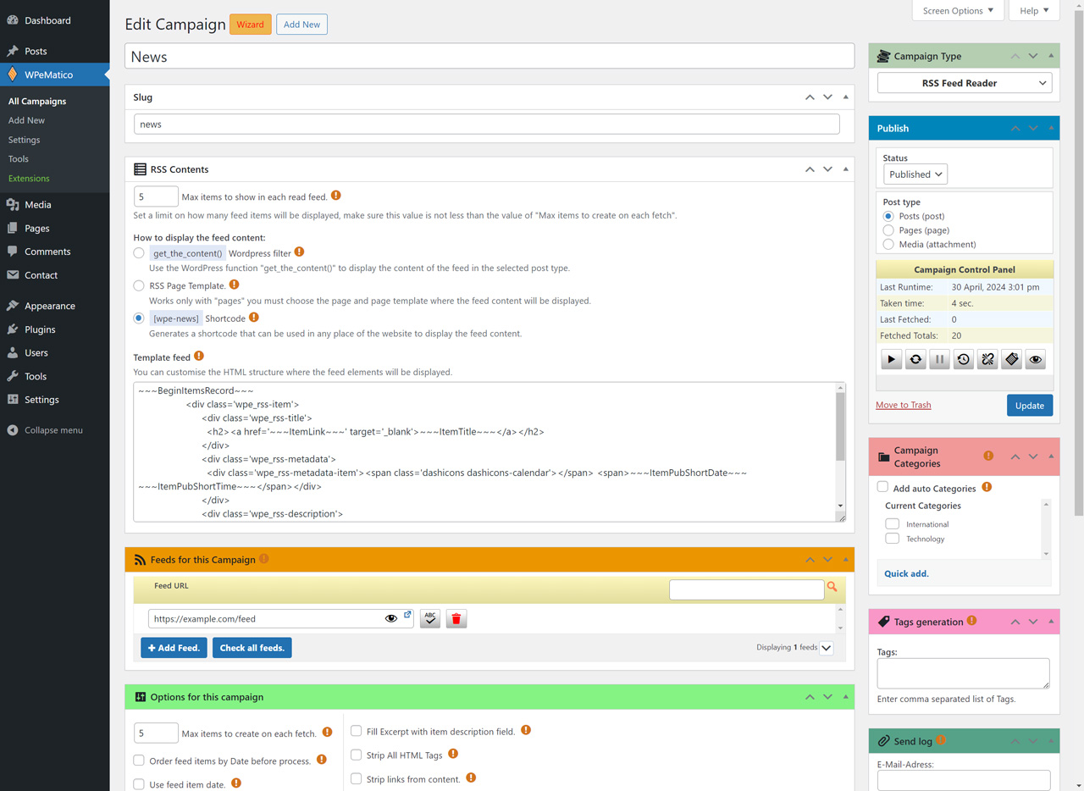Click help icon beside Wordpress filter option

click(300, 252)
